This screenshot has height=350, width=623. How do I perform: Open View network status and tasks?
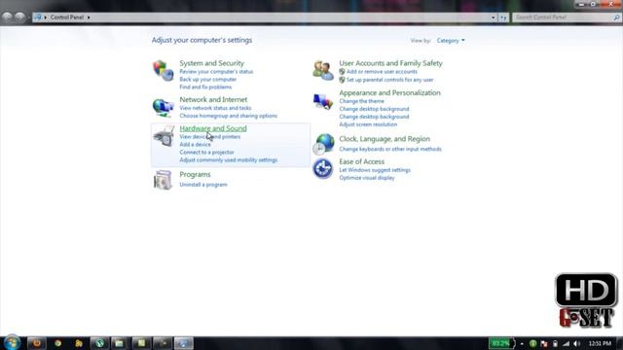(x=215, y=108)
